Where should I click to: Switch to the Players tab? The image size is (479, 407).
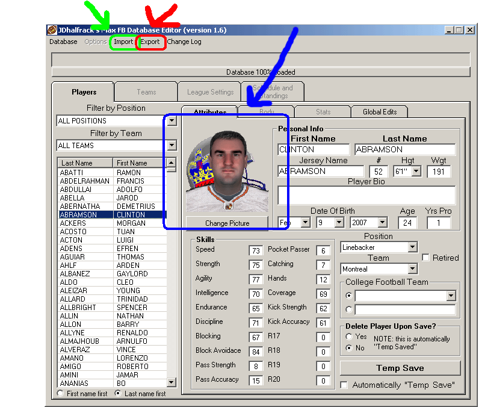coord(84,92)
